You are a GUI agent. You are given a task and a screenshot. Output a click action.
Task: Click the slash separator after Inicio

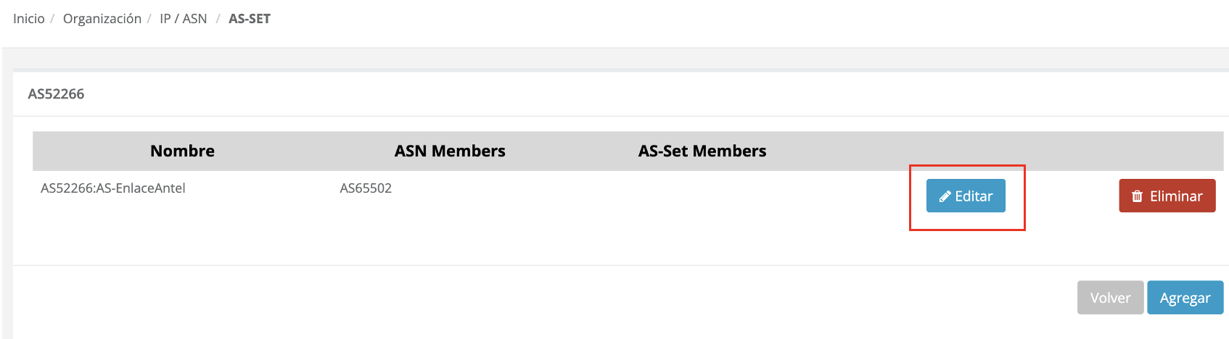(x=53, y=19)
